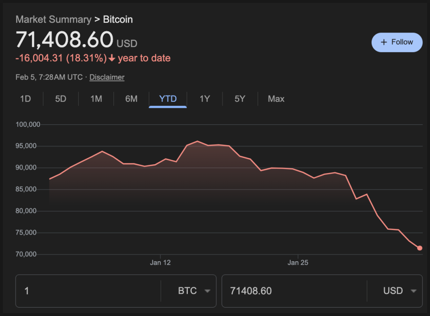Select the YTD tab
Image resolution: width=430 pixels, height=316 pixels.
pos(168,99)
